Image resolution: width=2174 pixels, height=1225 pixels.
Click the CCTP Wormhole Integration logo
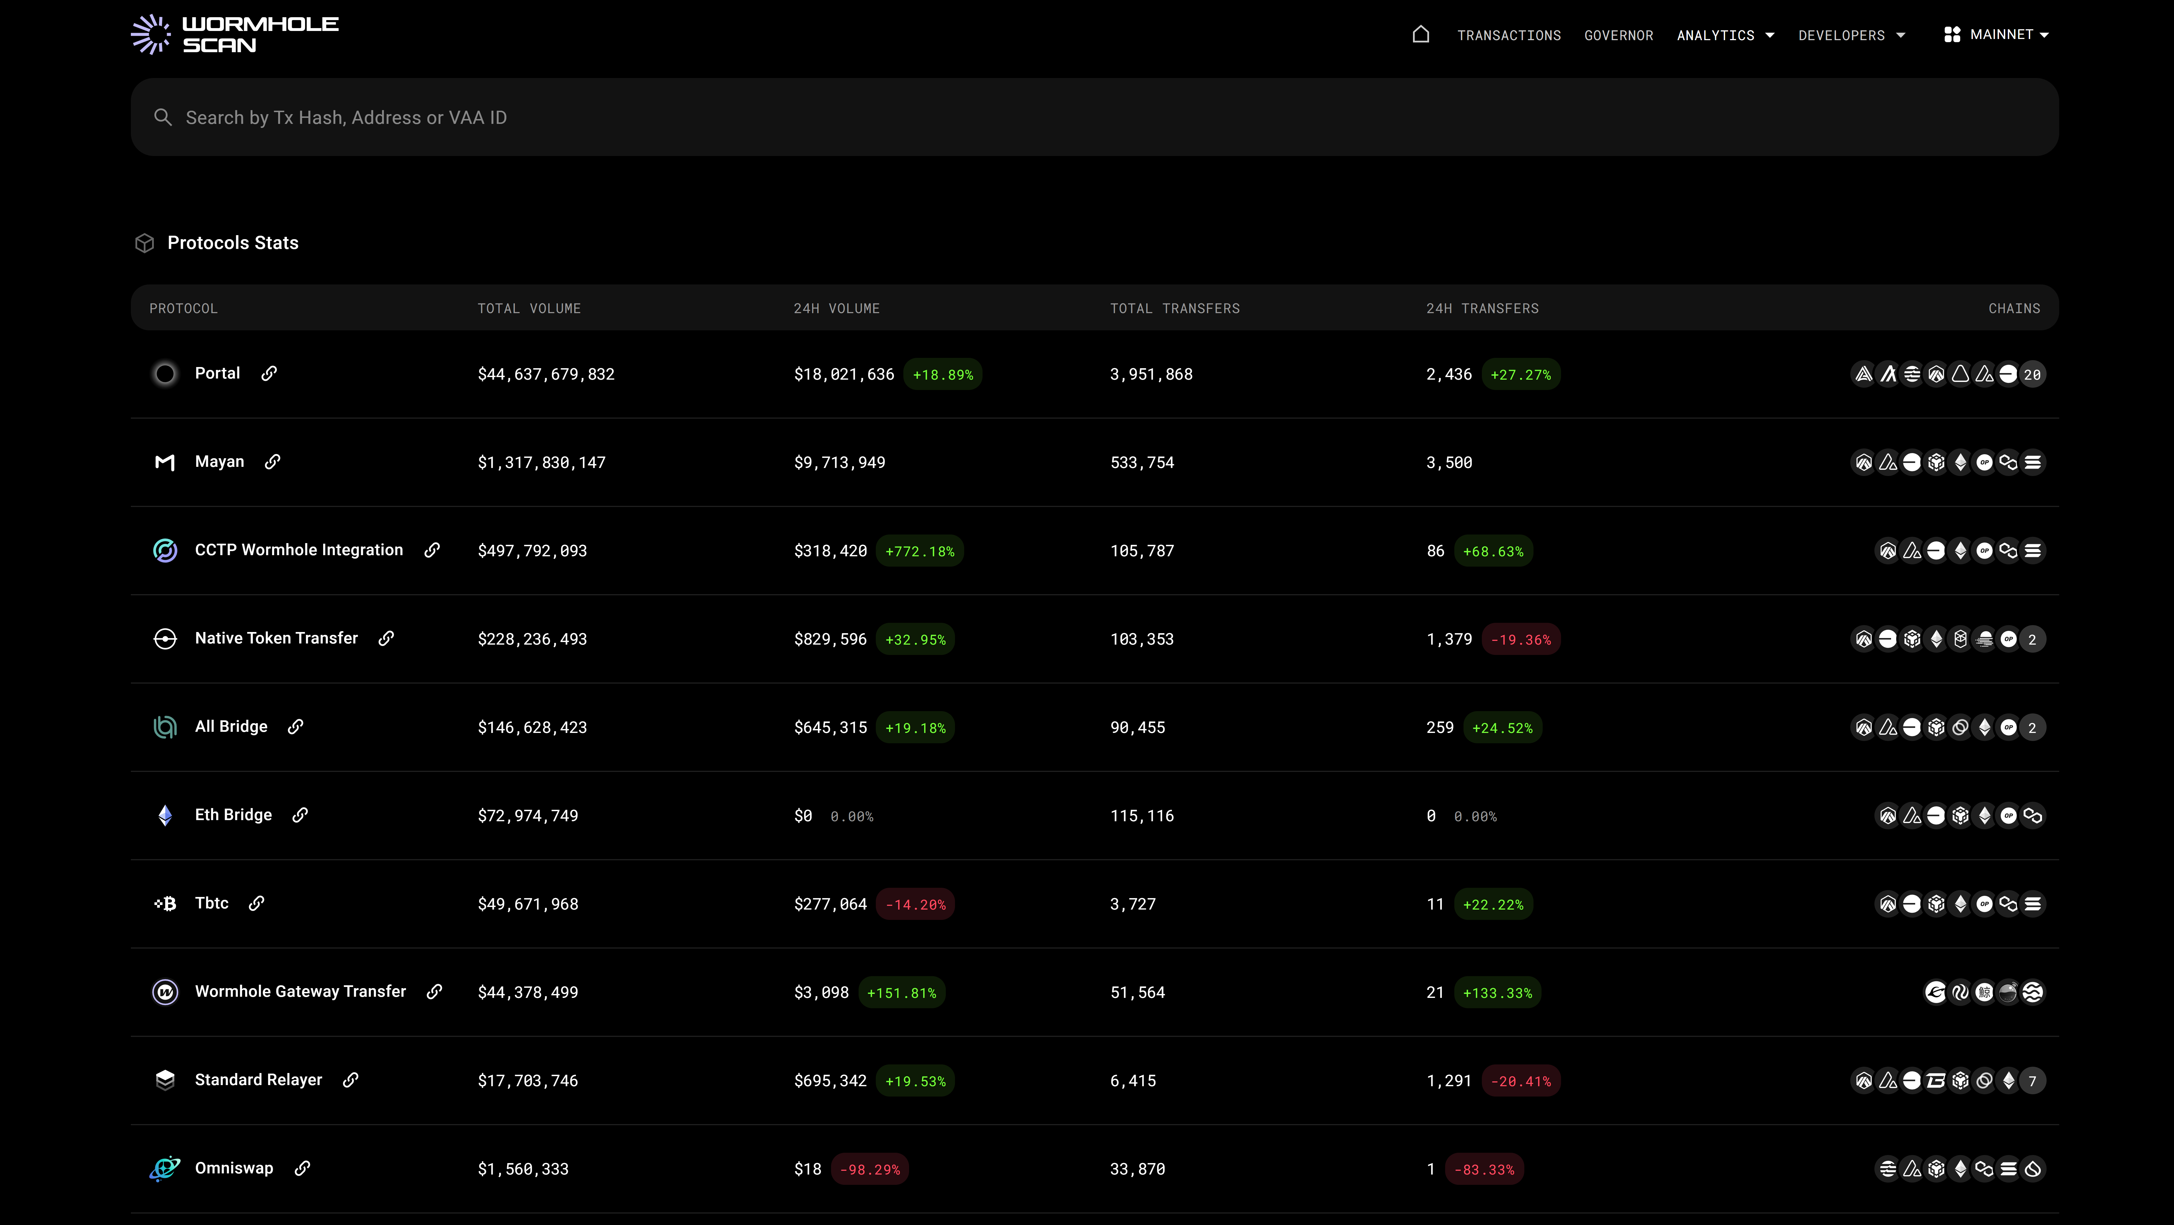click(165, 551)
